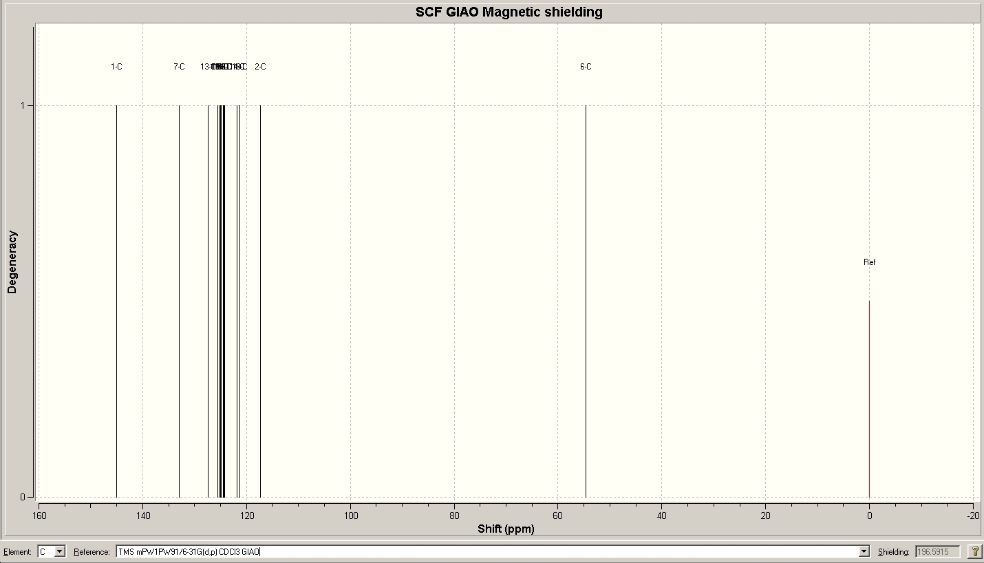Click the 6-C peak line near 55 ppm

(x=586, y=301)
